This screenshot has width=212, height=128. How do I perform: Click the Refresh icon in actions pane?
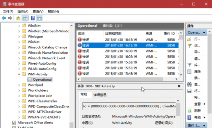point(189,111)
